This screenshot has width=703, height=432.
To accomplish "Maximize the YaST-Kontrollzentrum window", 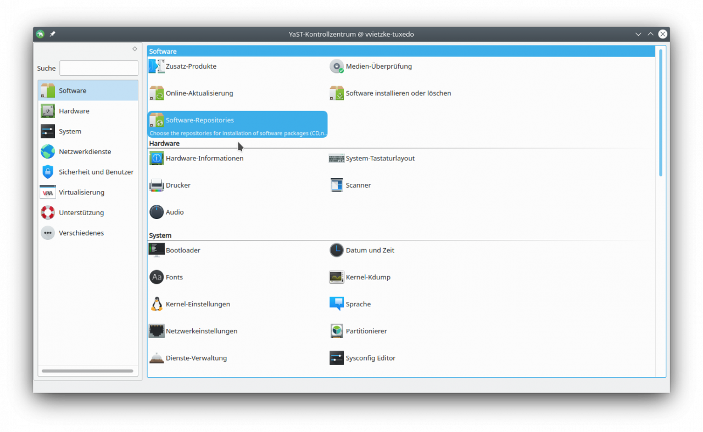I will pyautogui.click(x=650, y=34).
